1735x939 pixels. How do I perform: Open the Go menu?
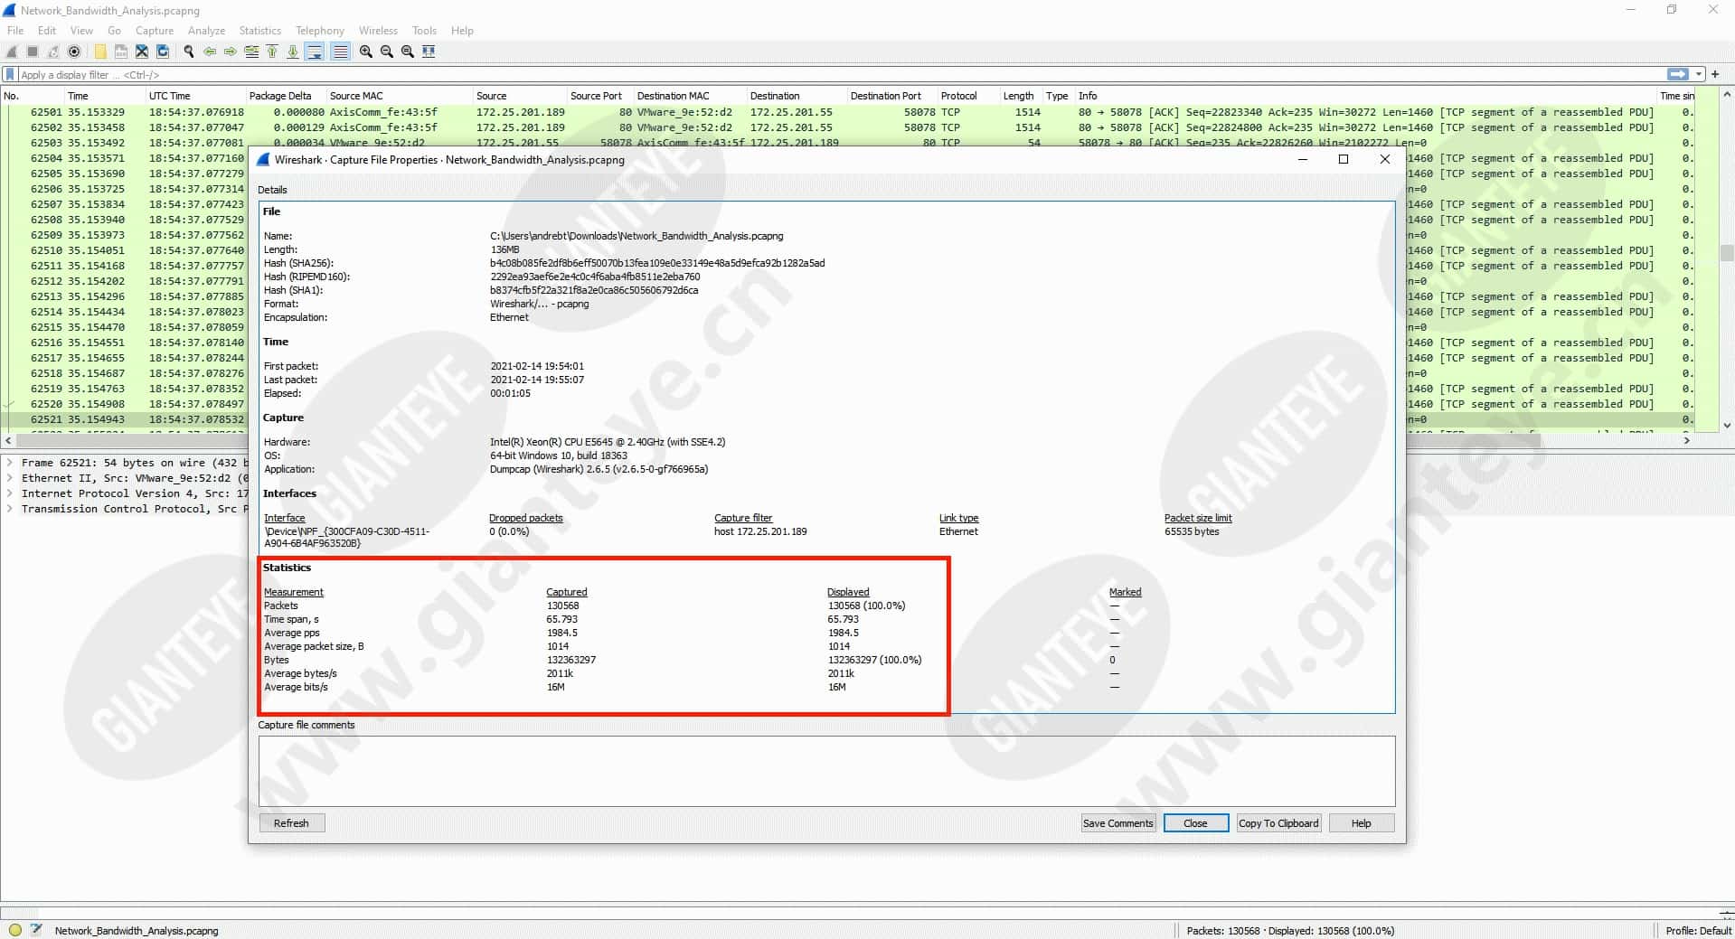click(114, 30)
